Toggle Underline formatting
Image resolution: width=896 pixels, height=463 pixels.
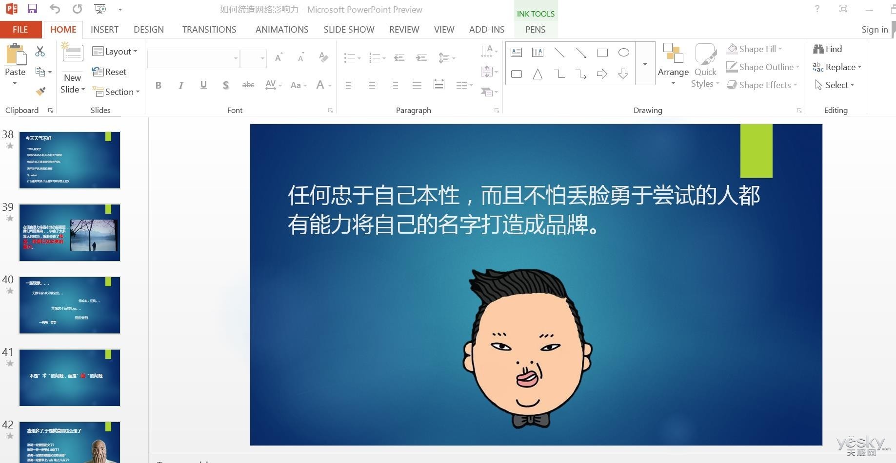pos(203,85)
